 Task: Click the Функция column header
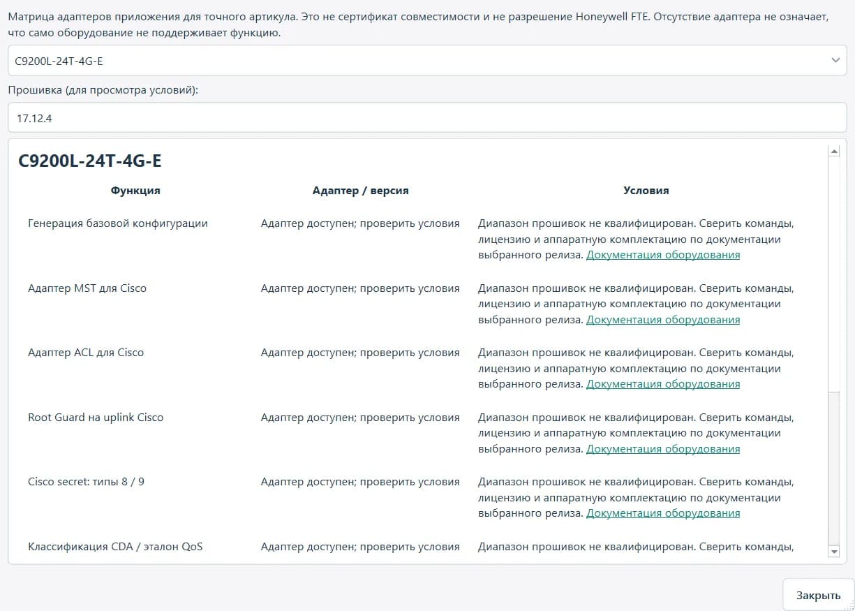[x=135, y=191]
